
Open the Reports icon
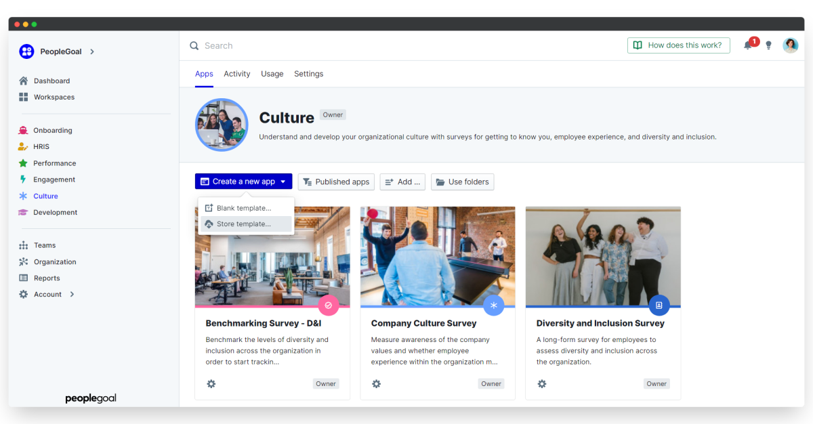point(24,278)
